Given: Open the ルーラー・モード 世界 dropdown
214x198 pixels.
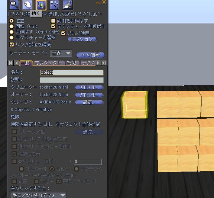Looking at the screenshot, I should click(61, 53).
